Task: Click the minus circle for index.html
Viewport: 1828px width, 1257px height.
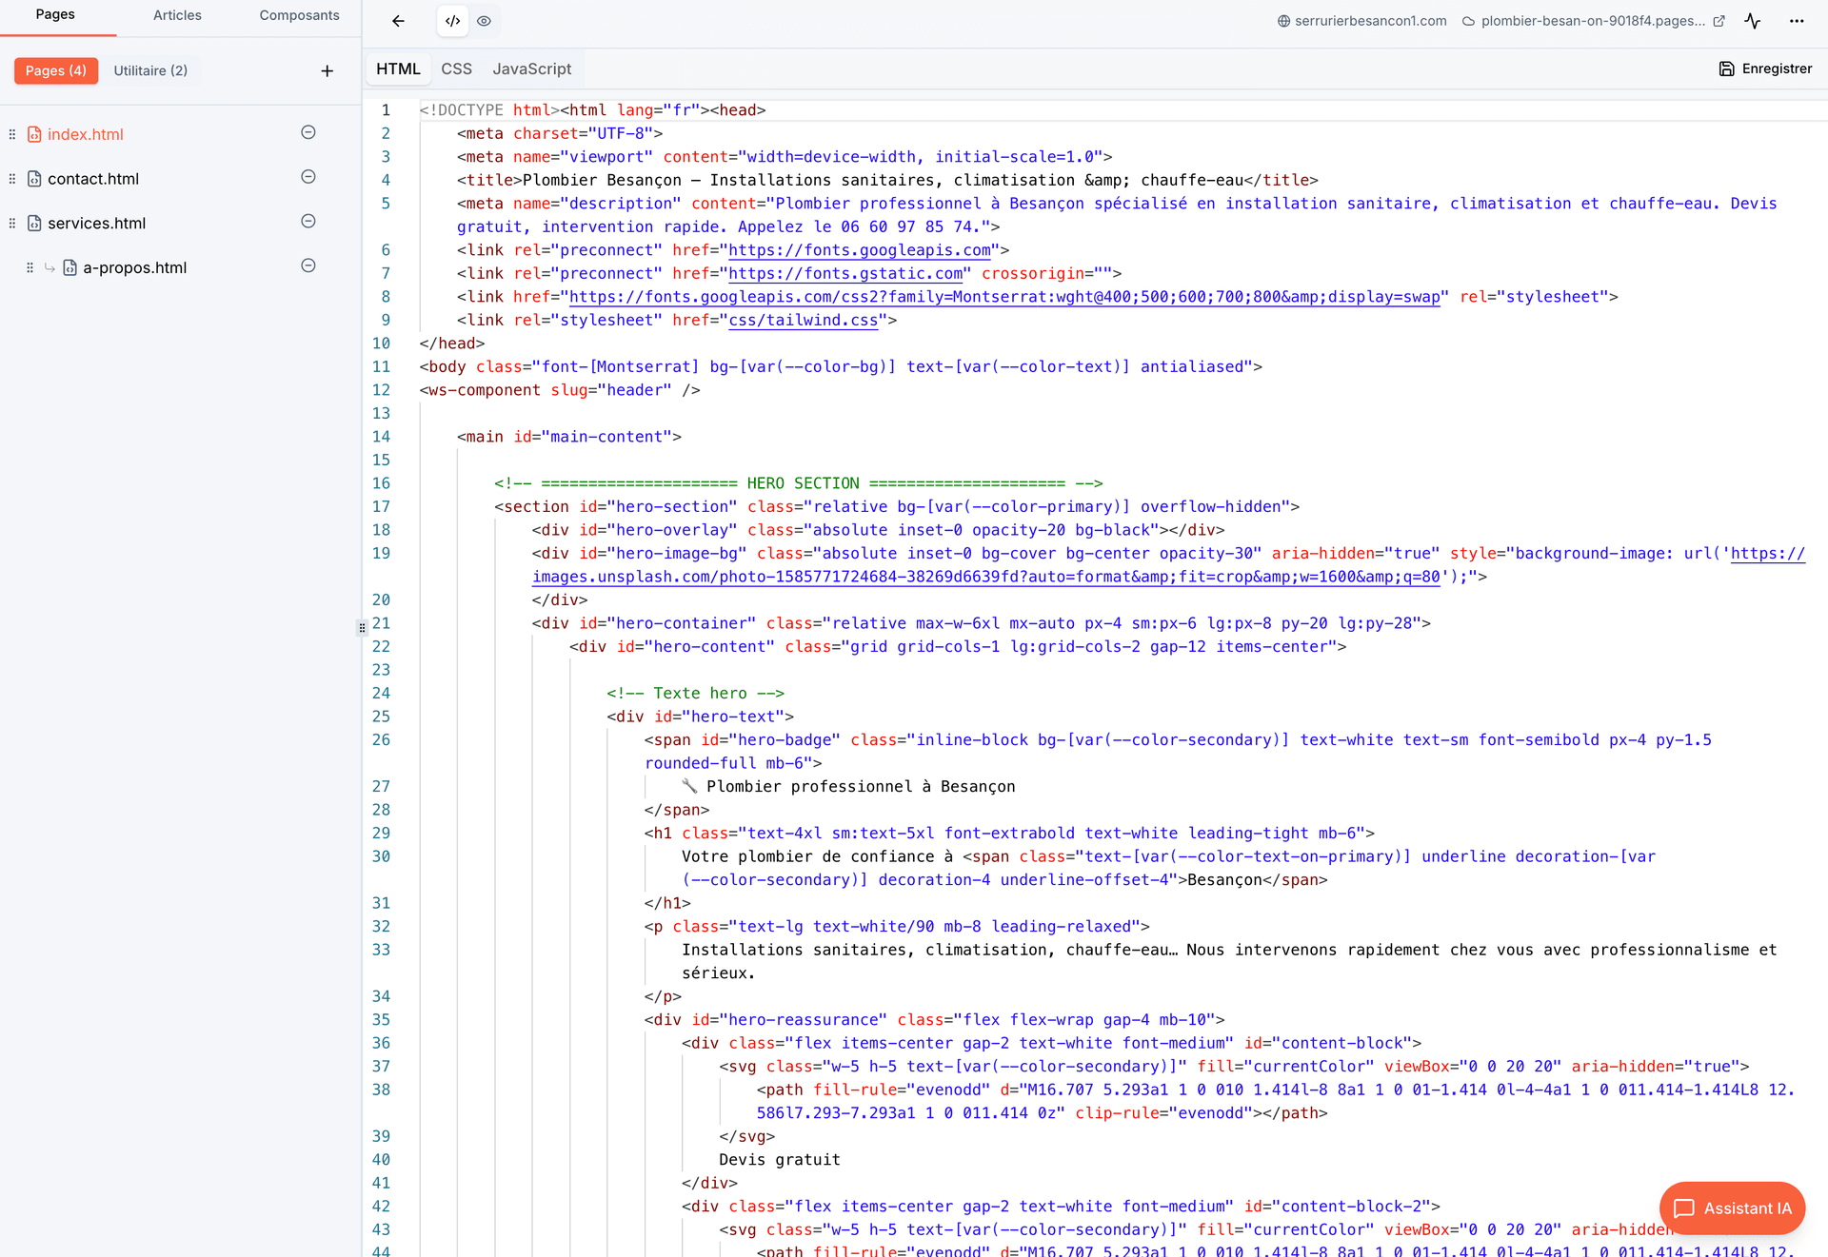Action: 308,132
